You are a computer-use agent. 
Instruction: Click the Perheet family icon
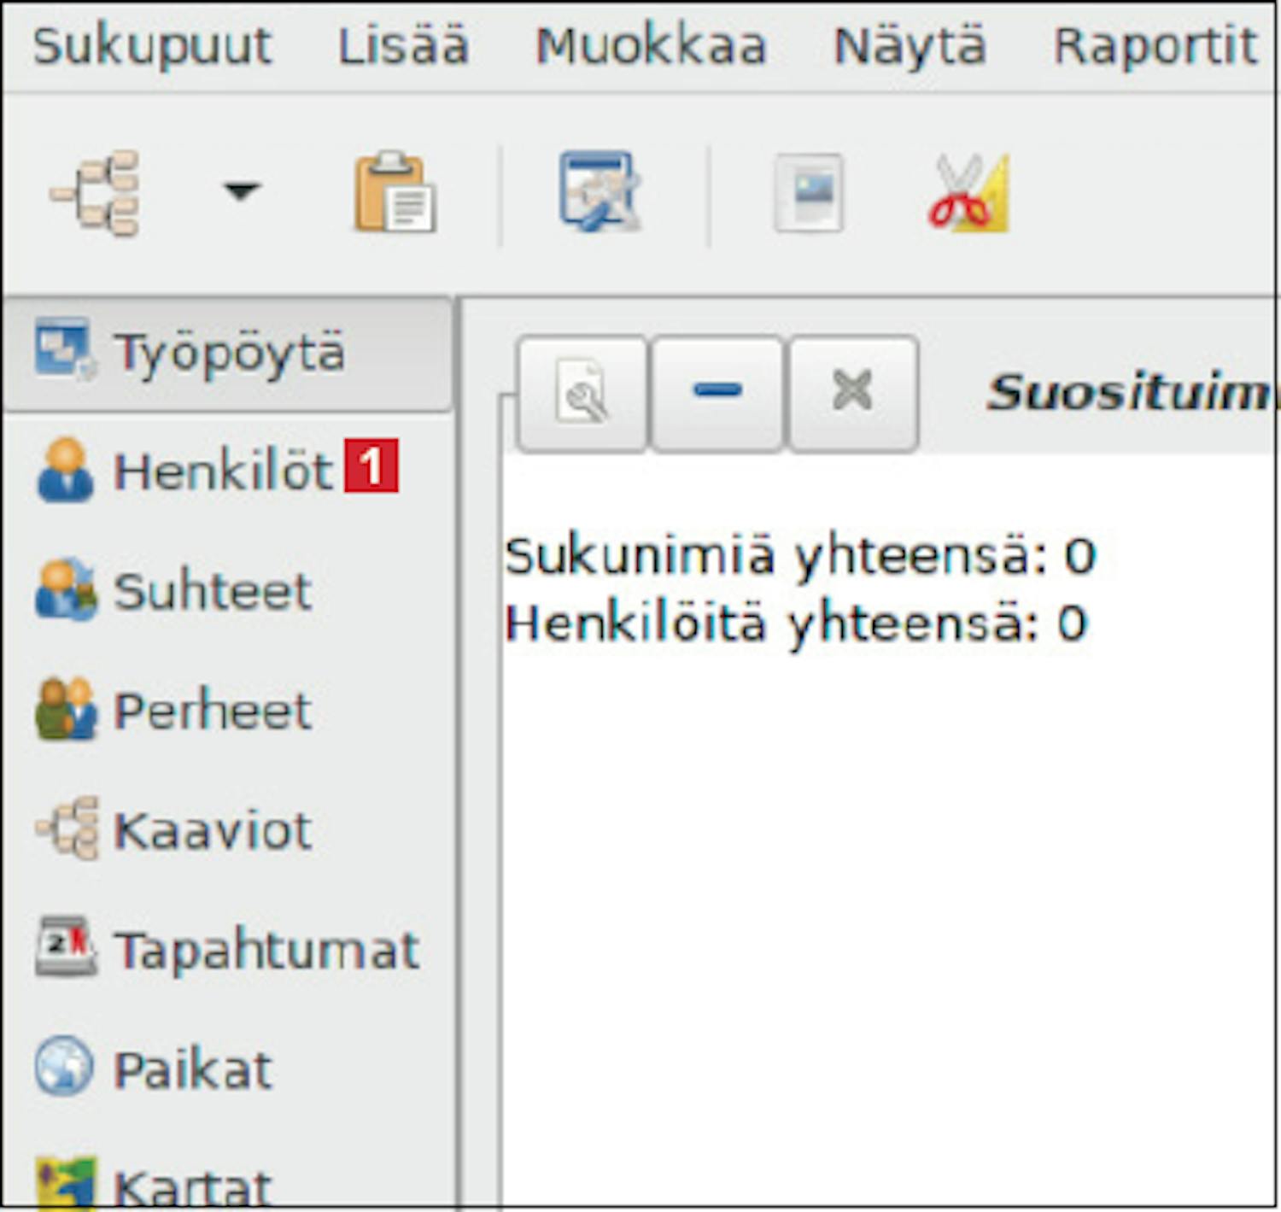(x=66, y=708)
